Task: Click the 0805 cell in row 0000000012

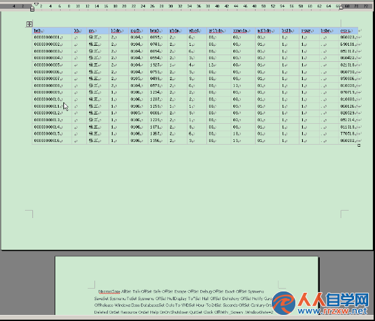Action: tap(138, 113)
